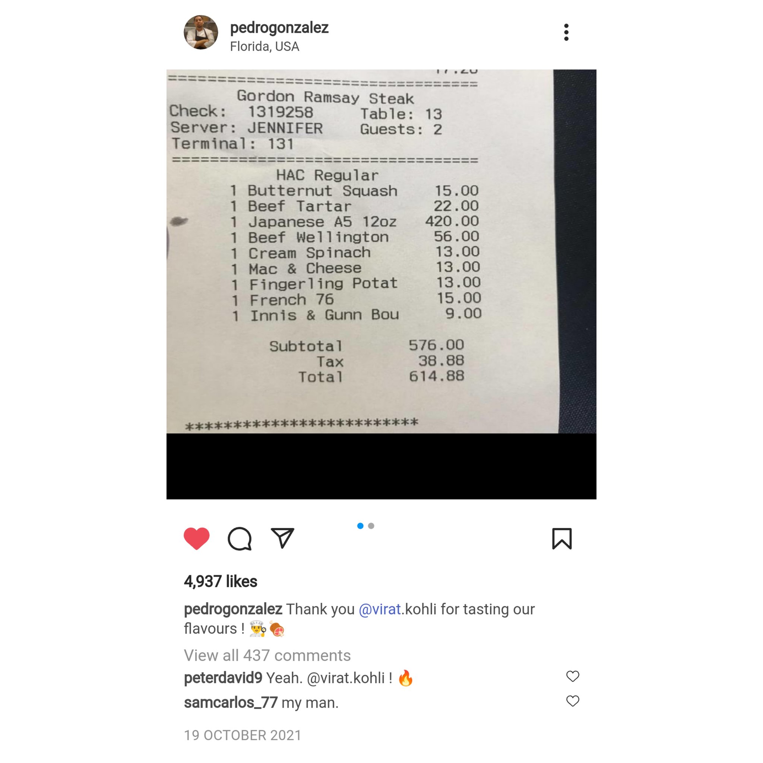Open the Florida, USA location tag

pyautogui.click(x=265, y=47)
